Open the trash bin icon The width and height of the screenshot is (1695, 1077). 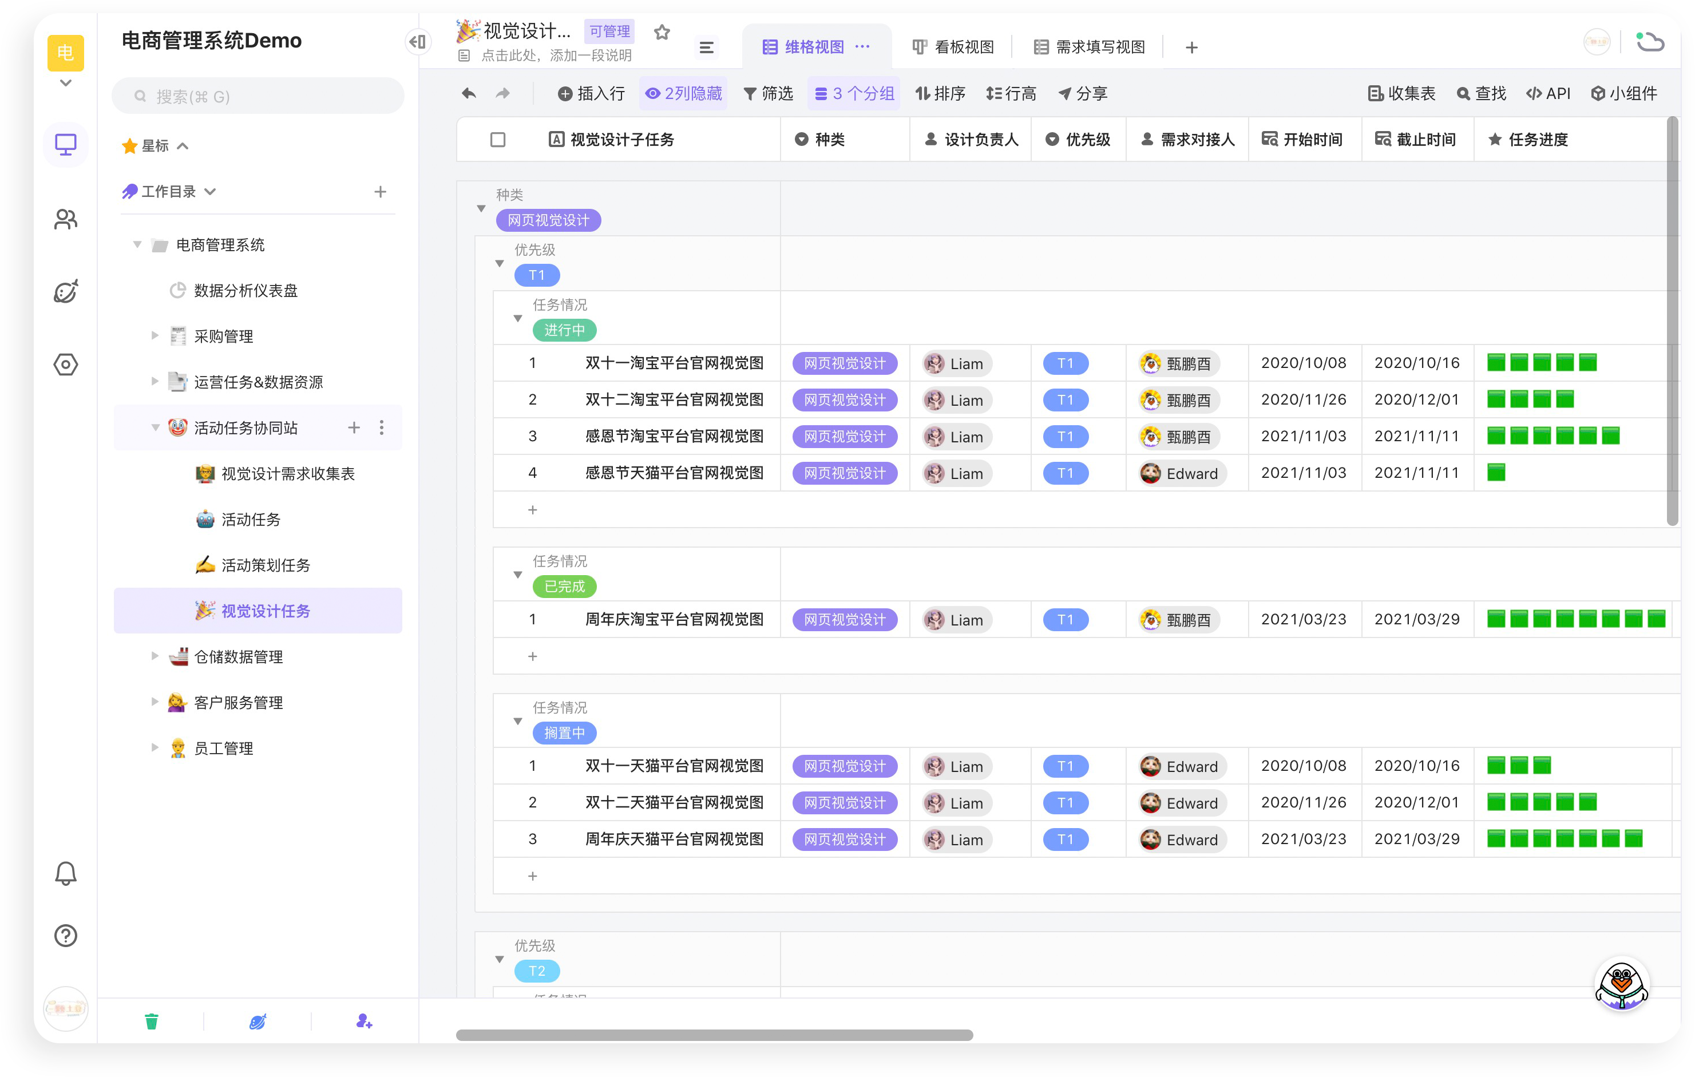click(151, 1021)
